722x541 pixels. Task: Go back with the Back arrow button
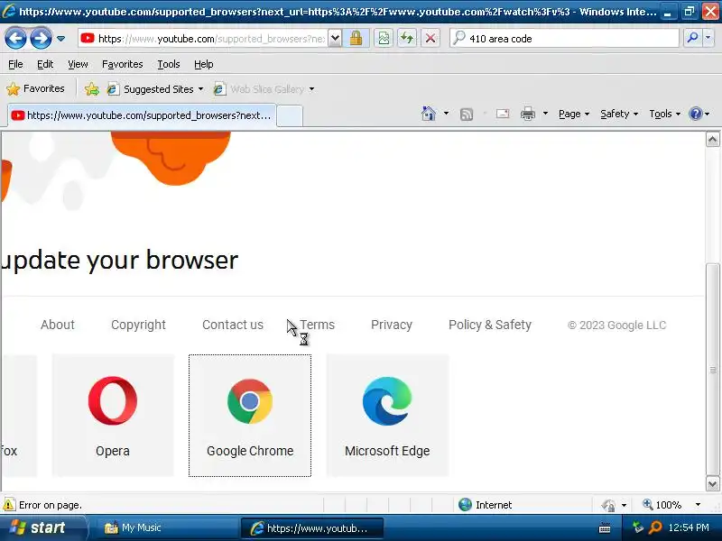pyautogui.click(x=15, y=38)
